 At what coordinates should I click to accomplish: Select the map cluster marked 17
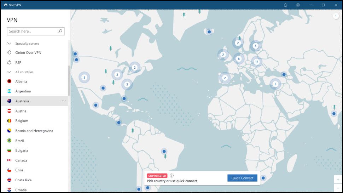[x=257, y=62]
